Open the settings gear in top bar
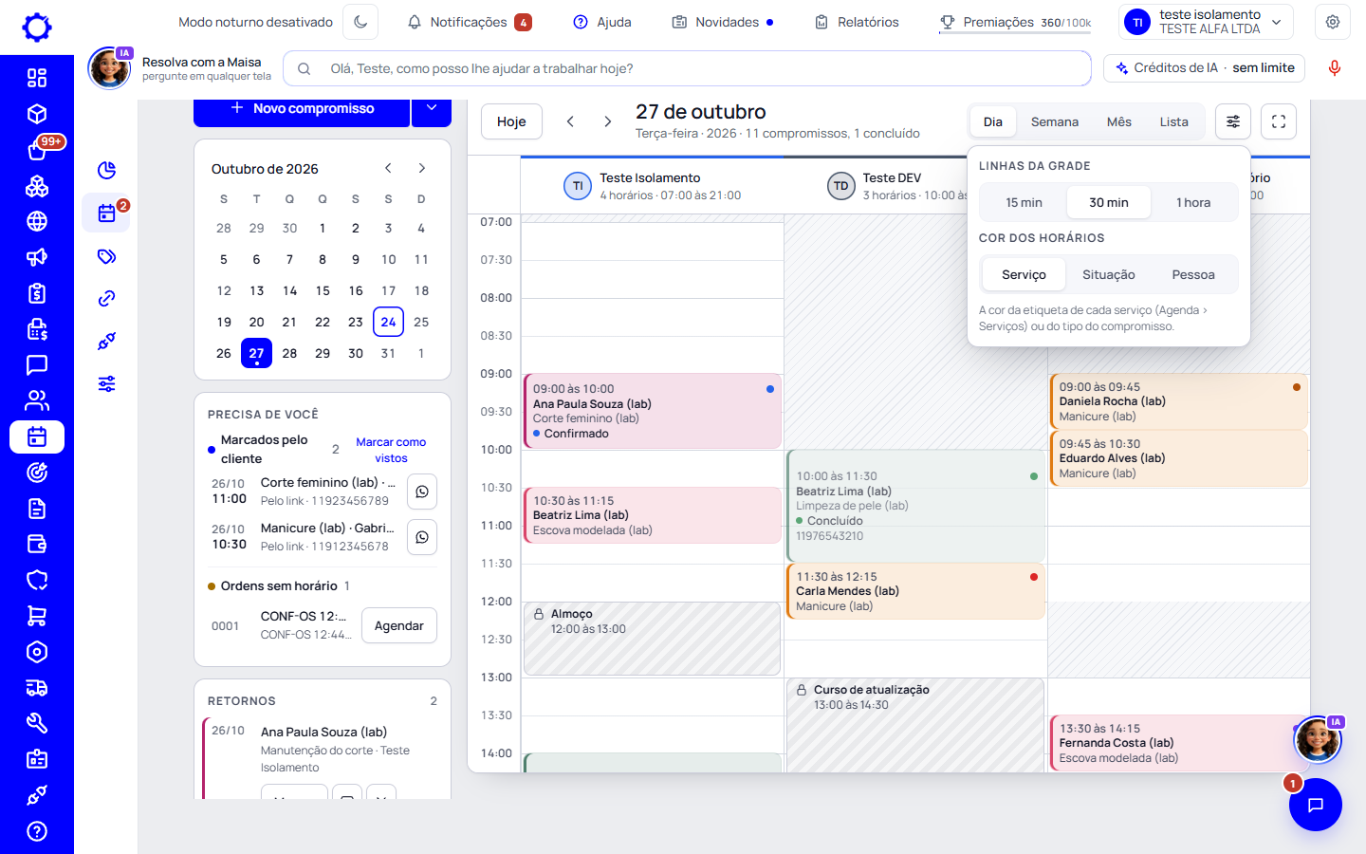Screen dimensions: 1366x854 click(1333, 22)
